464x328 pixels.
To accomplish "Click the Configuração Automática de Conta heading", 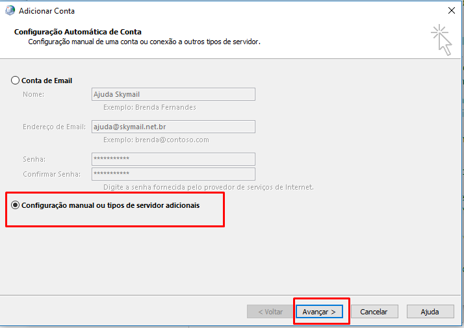I will click(x=78, y=32).
